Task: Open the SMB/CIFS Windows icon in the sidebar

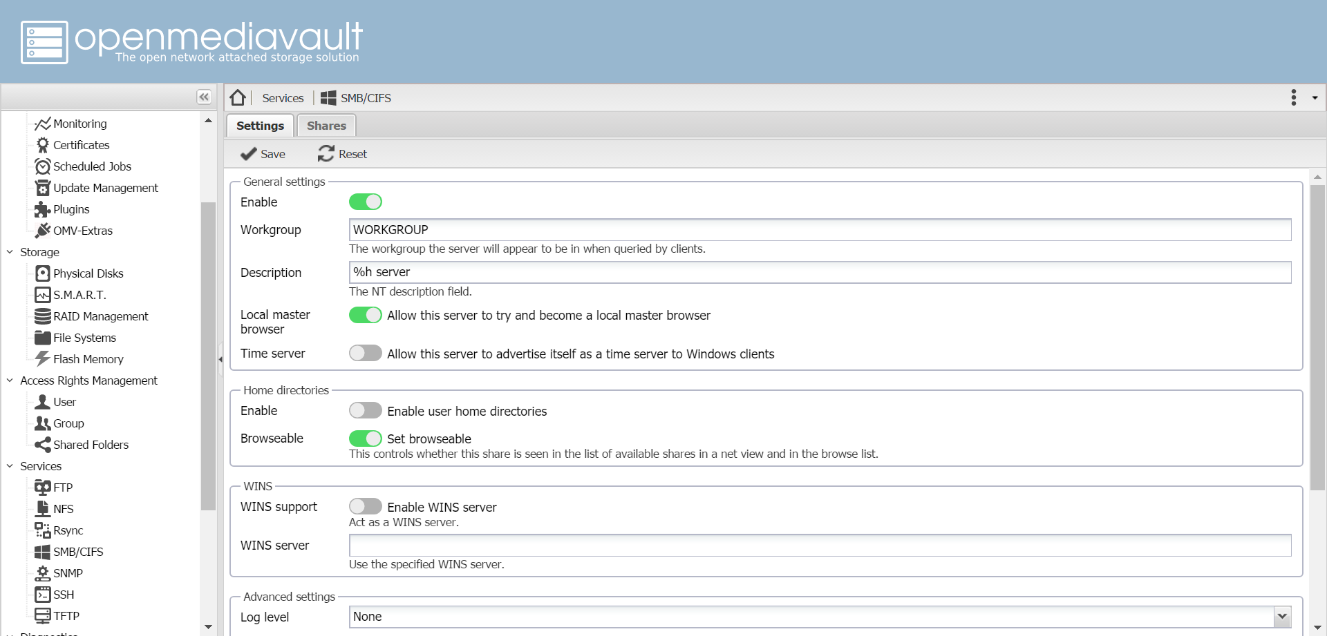Action: [x=43, y=552]
